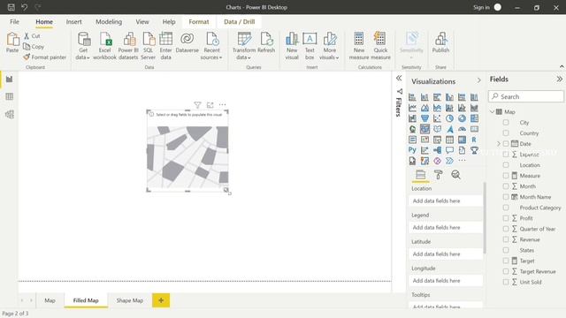Switch to Data view in sidebar

coord(10,96)
